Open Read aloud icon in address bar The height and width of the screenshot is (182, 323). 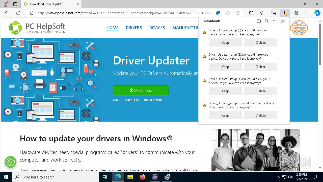point(228,13)
